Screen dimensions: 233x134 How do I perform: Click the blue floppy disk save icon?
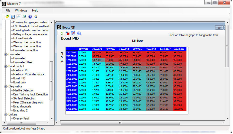click(13, 17)
